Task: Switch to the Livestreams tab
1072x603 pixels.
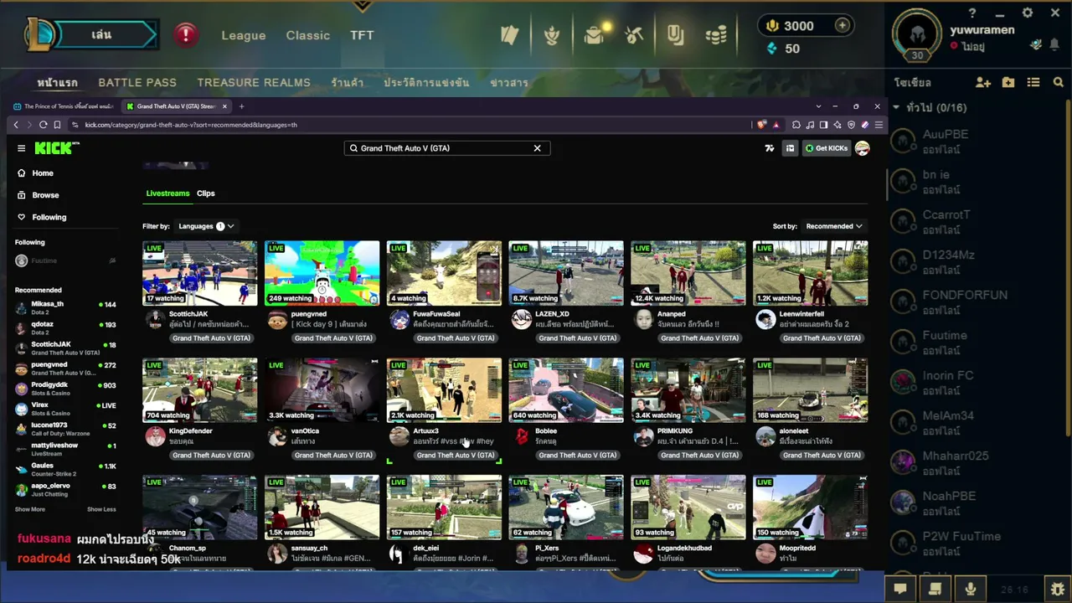Action: [x=167, y=193]
